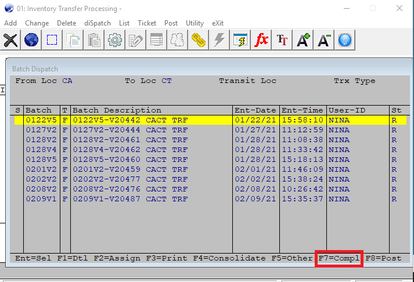This screenshot has height=282, width=414.
Task: Click the window with lightning icon
Action: [240, 40]
